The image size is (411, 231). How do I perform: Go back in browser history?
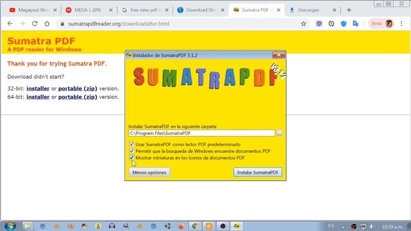tap(10, 24)
